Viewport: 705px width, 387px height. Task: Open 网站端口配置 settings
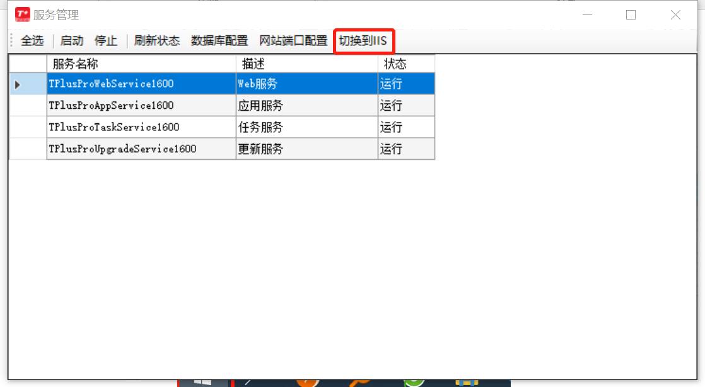pos(293,41)
